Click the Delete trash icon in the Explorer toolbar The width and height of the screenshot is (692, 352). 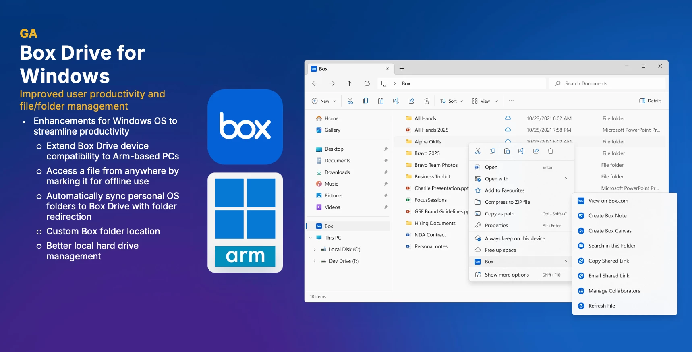[x=427, y=101]
